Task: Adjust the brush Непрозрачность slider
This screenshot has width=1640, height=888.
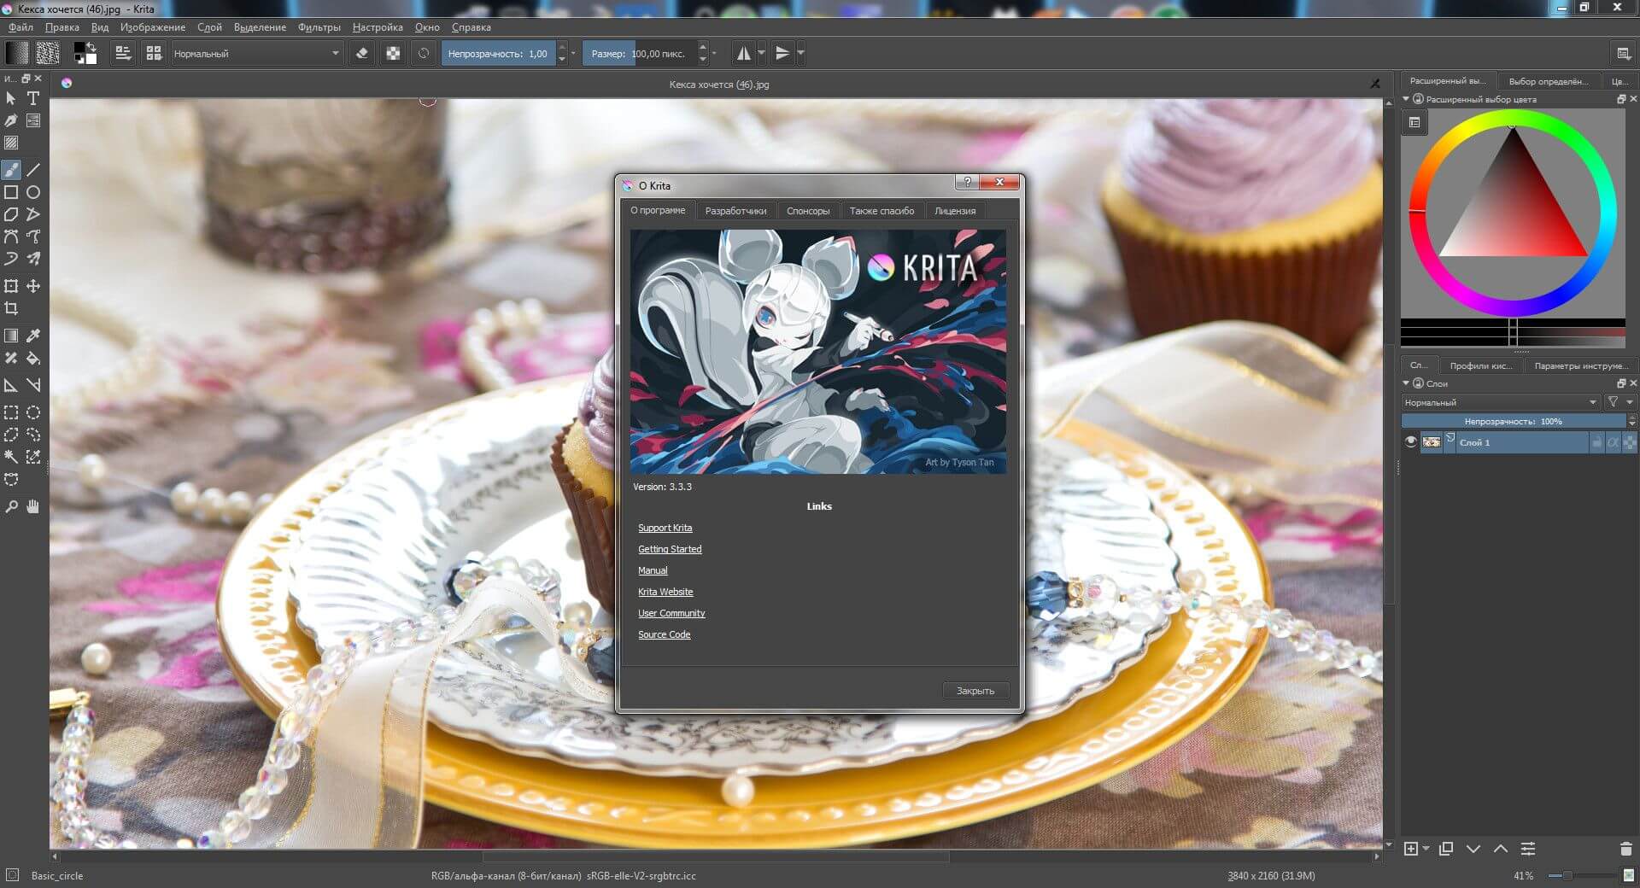Action: pyautogui.click(x=499, y=53)
